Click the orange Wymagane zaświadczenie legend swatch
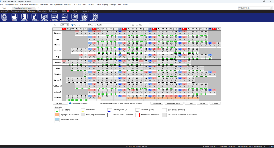The height and width of the screenshot is (148, 274). click(x=57, y=115)
